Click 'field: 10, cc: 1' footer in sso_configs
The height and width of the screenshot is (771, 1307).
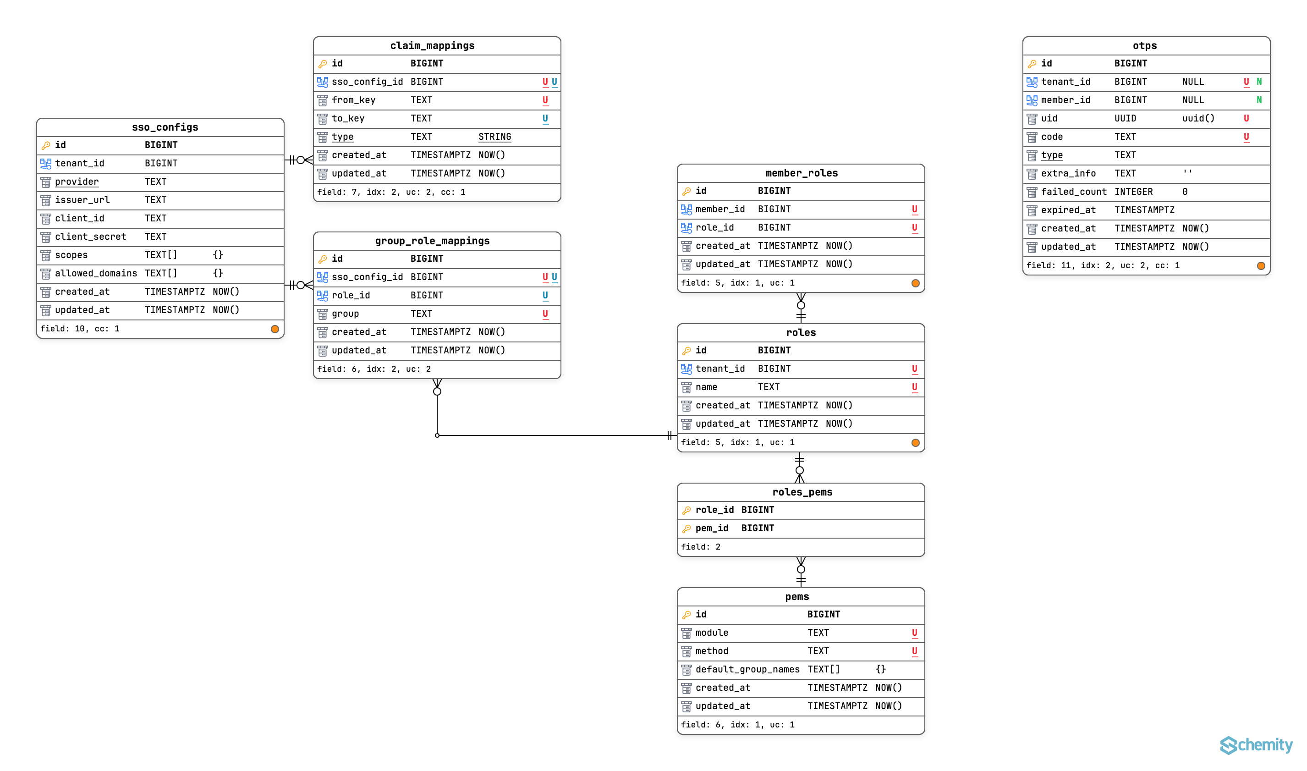click(80, 329)
